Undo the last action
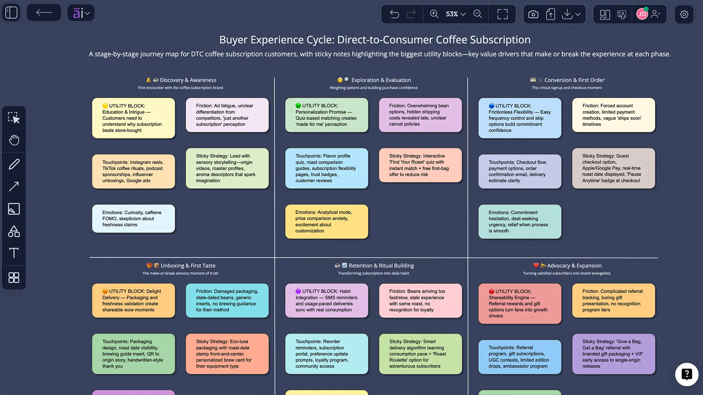Screen dimensions: 703x395 pos(394,14)
